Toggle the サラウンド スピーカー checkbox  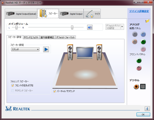13,91
